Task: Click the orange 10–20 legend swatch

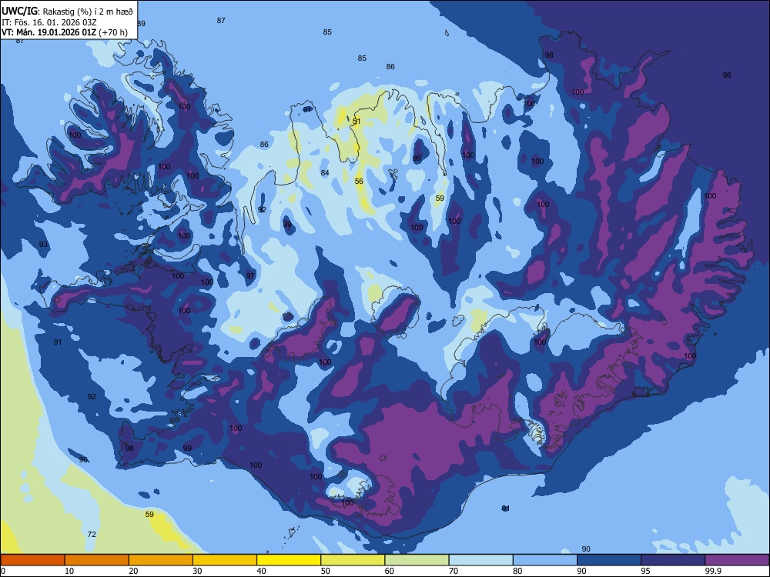Action: pos(97,560)
